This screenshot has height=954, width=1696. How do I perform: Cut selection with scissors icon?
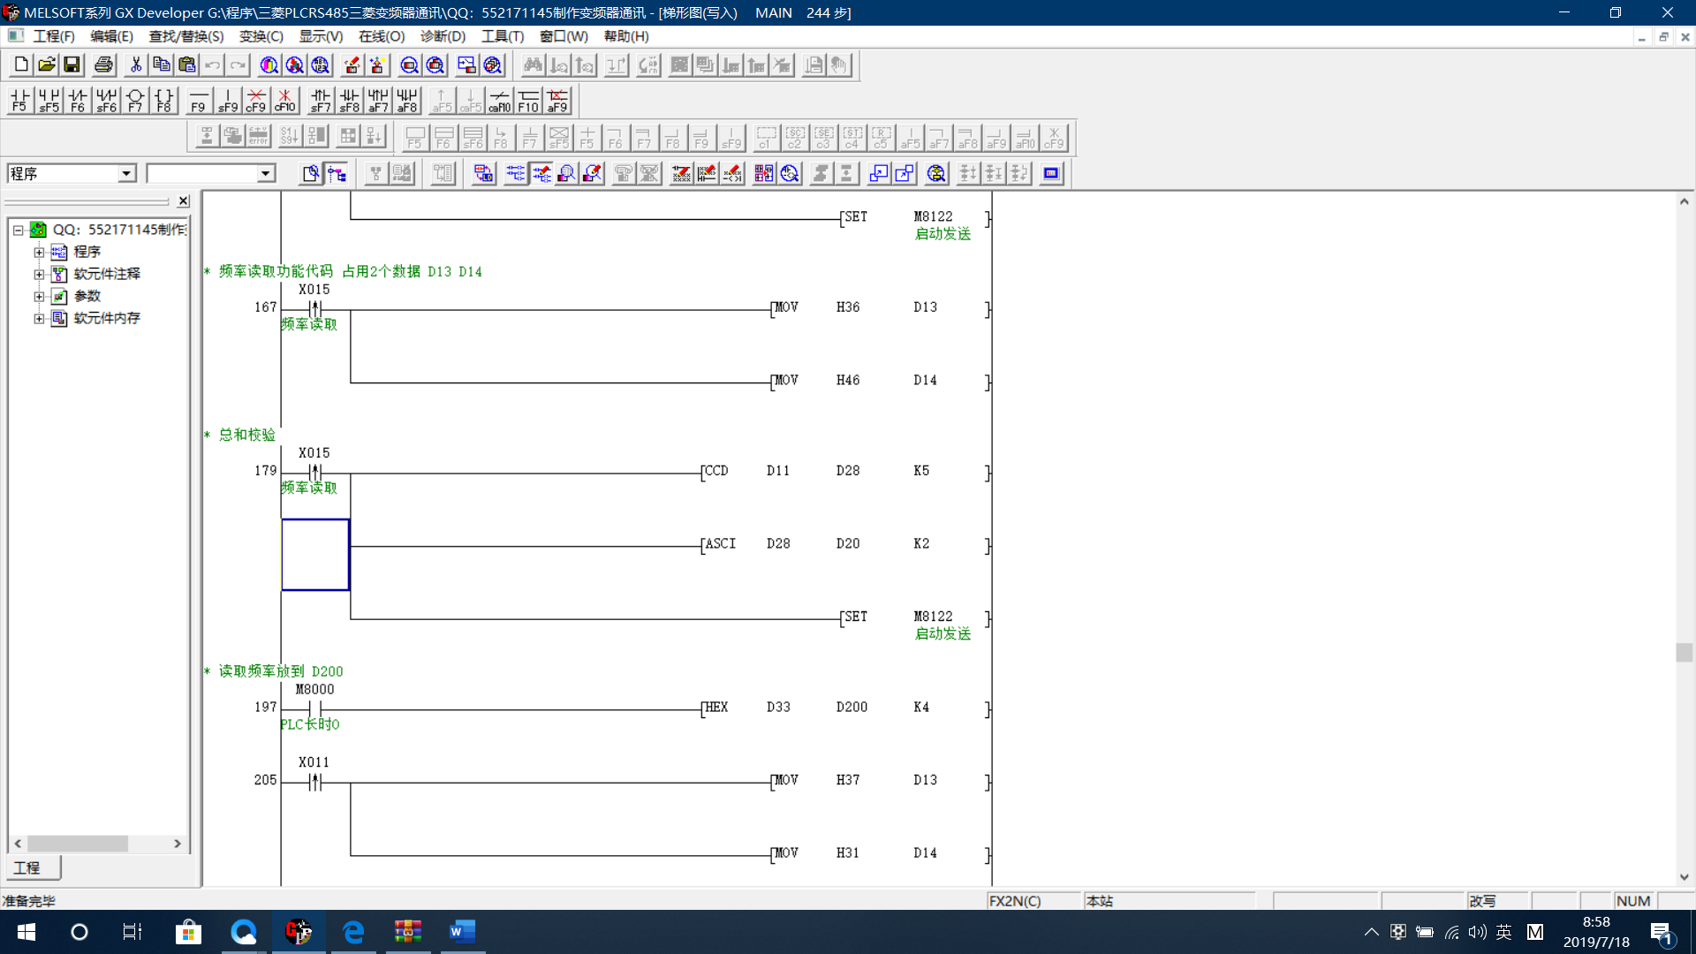(136, 64)
